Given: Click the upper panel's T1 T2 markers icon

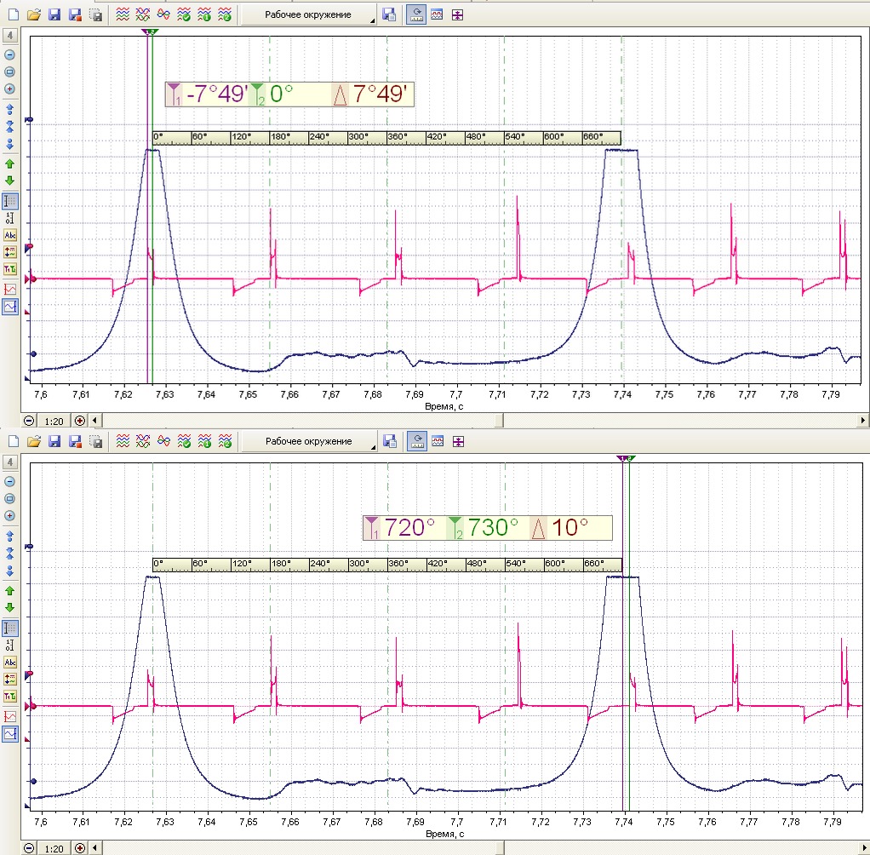Looking at the screenshot, I should [x=10, y=269].
